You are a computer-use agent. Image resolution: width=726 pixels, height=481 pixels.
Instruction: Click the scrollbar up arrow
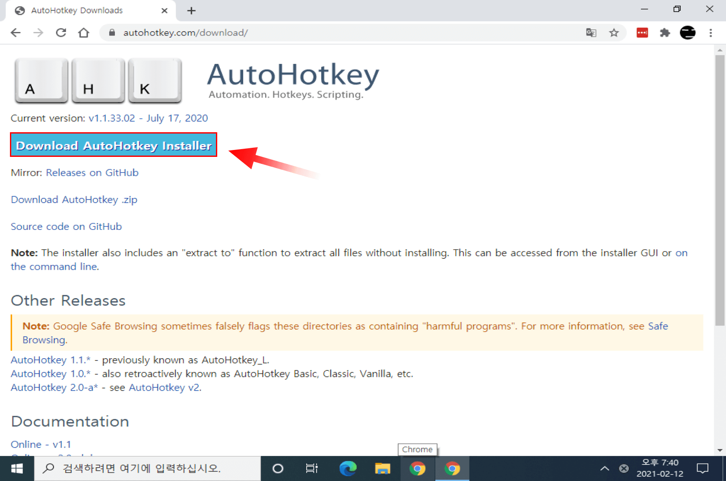[x=720, y=50]
